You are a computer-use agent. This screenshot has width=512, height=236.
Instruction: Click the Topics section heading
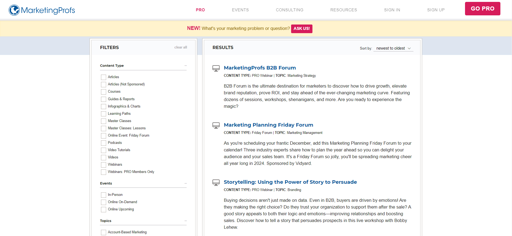click(x=106, y=221)
